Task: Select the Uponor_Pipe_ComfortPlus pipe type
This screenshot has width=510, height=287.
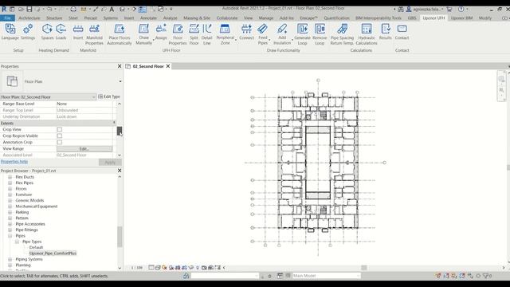Action: (x=53, y=254)
